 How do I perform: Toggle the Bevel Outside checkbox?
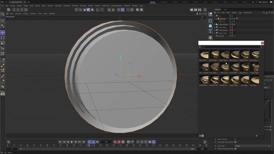click(235, 139)
